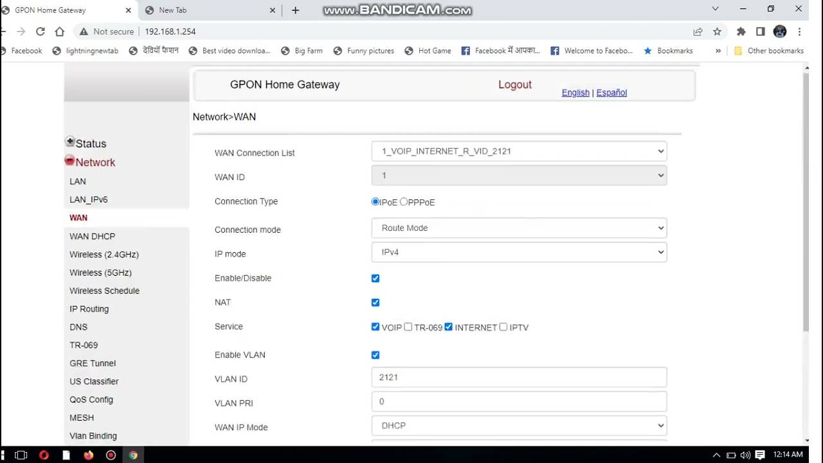Open the LAN settings page

click(x=78, y=181)
